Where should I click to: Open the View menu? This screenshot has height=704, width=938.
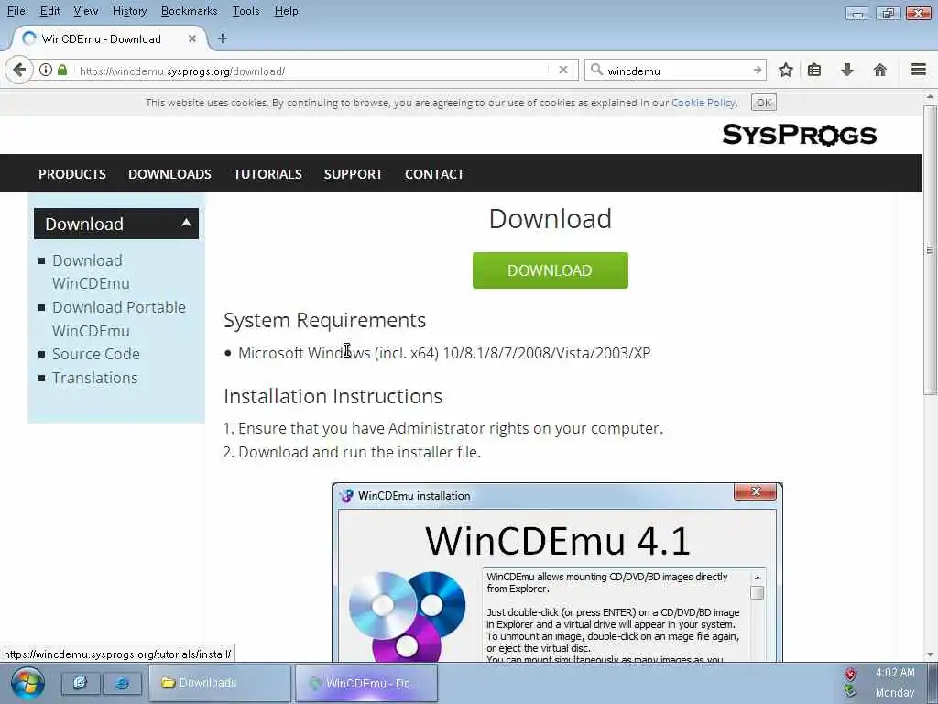pos(85,11)
